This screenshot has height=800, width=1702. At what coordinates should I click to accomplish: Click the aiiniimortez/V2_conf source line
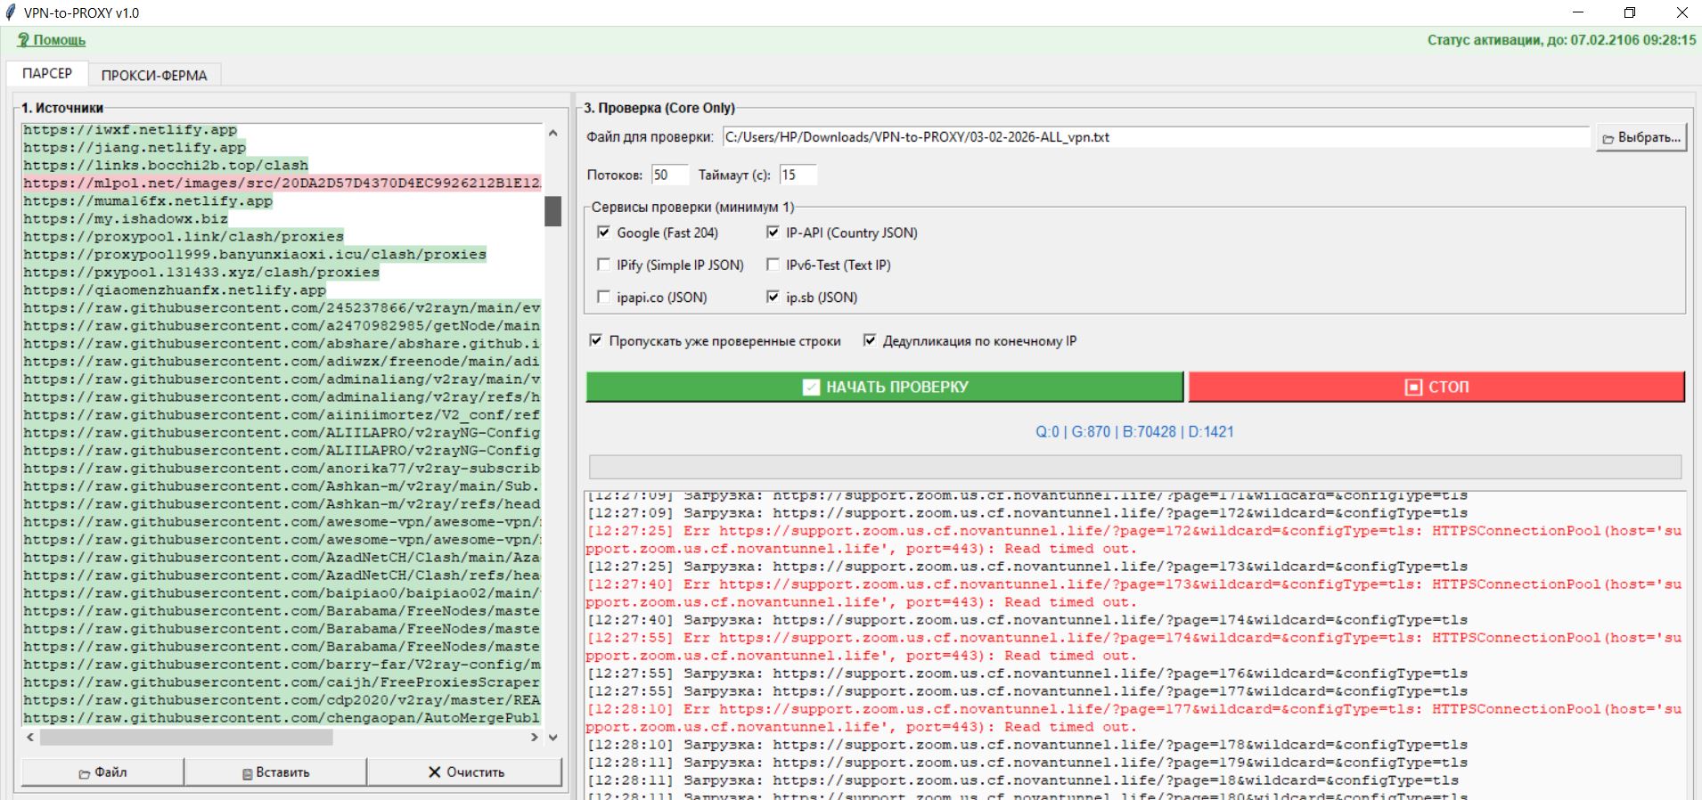[282, 415]
